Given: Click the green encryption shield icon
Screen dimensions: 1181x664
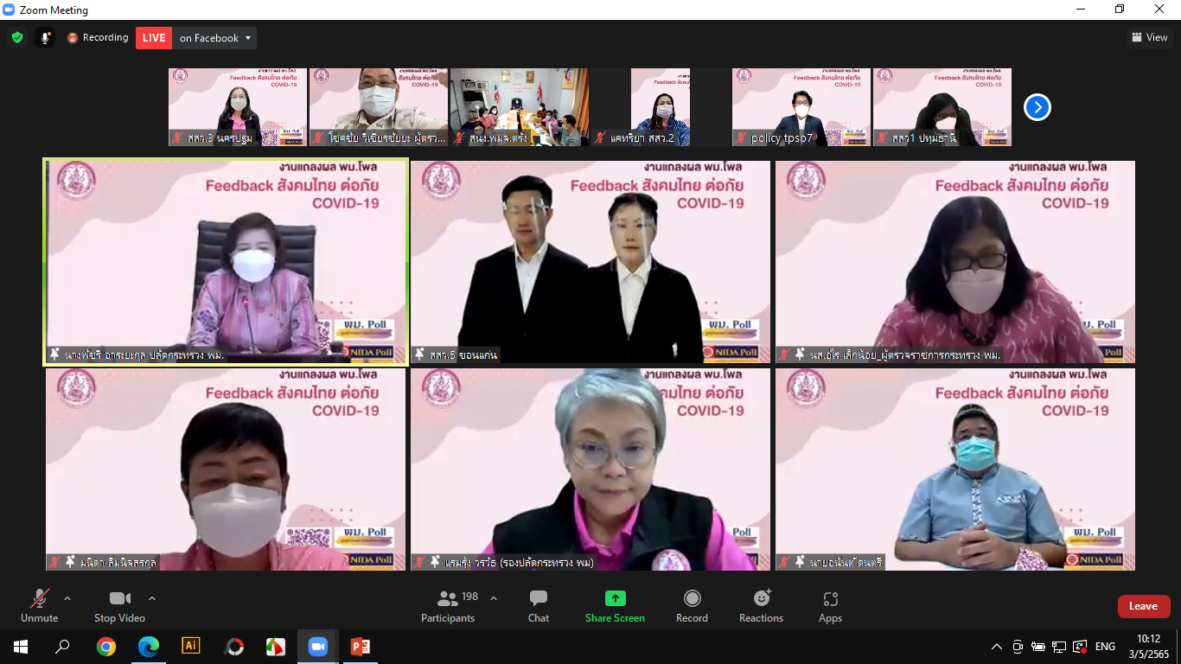Looking at the screenshot, I should click(x=17, y=38).
